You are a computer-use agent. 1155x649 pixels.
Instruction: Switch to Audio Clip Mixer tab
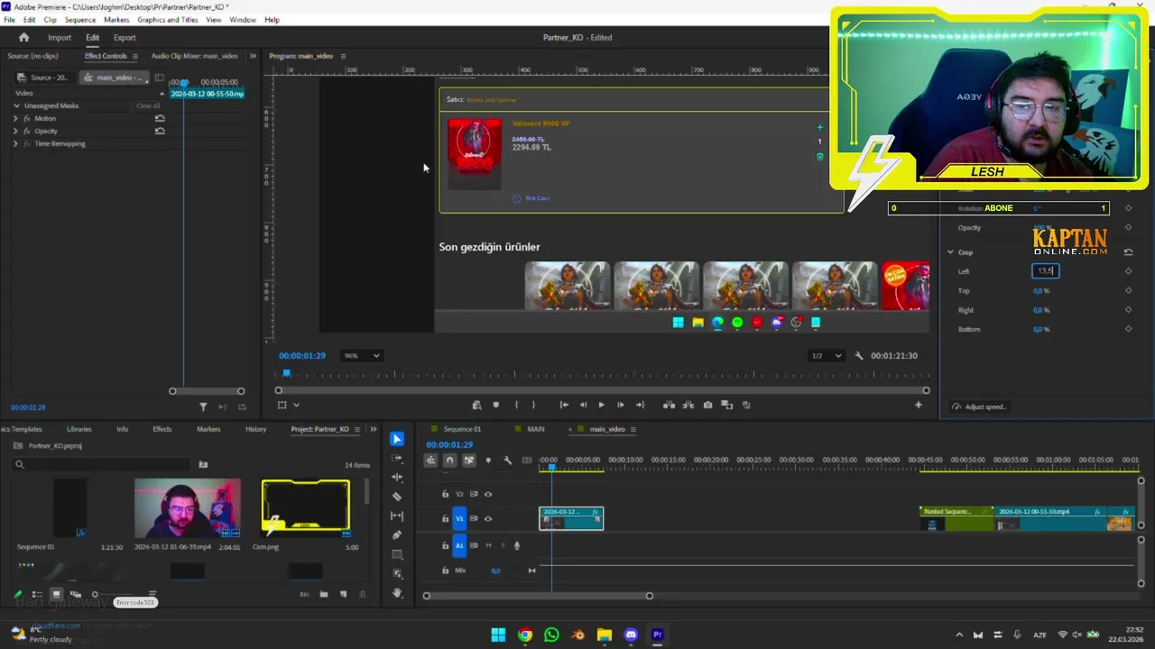point(194,56)
